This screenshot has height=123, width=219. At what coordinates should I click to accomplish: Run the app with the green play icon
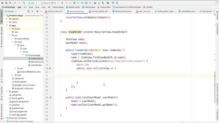(62, 3)
